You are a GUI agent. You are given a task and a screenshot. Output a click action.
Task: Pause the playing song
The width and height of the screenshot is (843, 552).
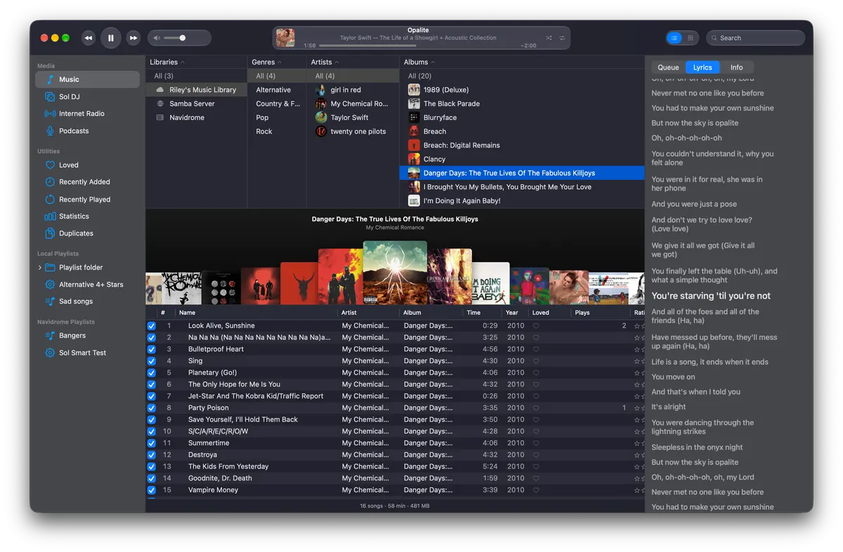[111, 38]
